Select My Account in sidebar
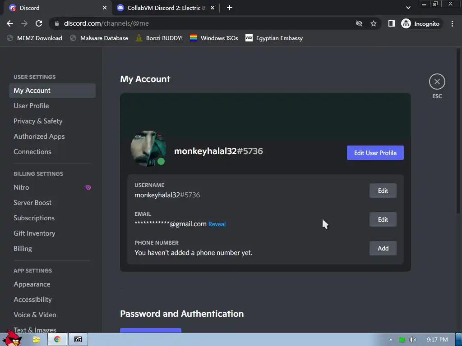This screenshot has width=462, height=346. pyautogui.click(x=52, y=91)
